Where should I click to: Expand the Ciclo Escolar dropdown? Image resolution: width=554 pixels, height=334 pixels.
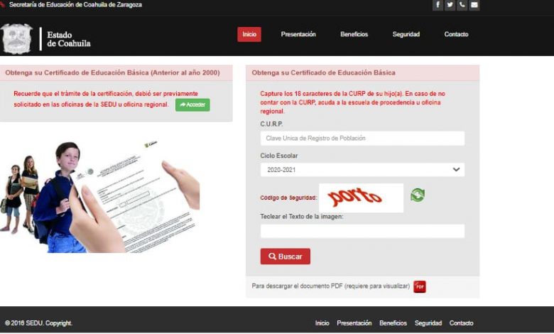(362, 170)
